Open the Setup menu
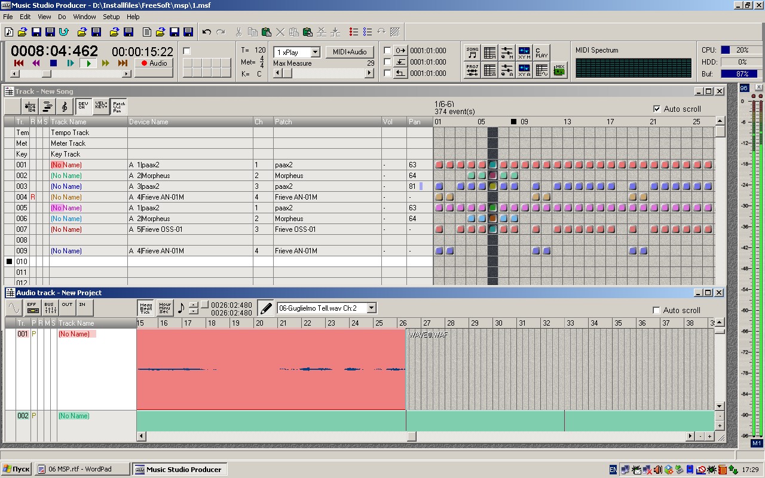Viewport: 765px width, 478px height. tap(111, 17)
